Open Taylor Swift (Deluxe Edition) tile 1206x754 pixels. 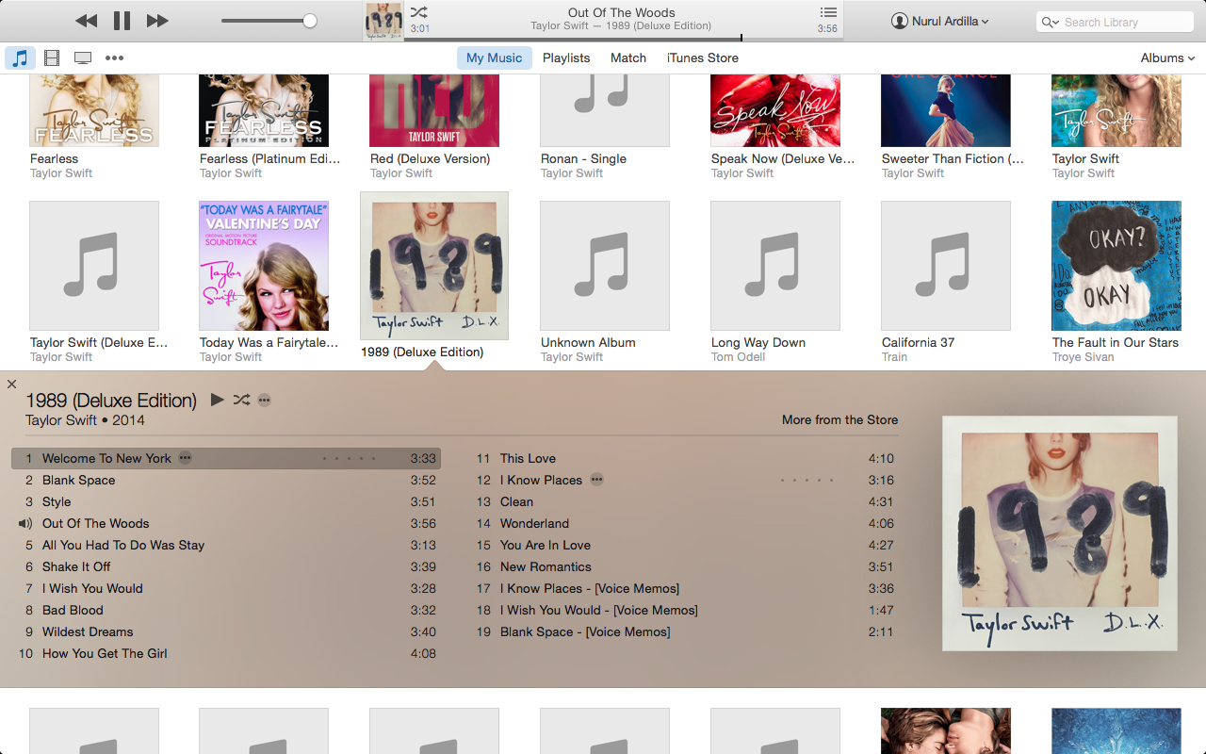coord(94,266)
